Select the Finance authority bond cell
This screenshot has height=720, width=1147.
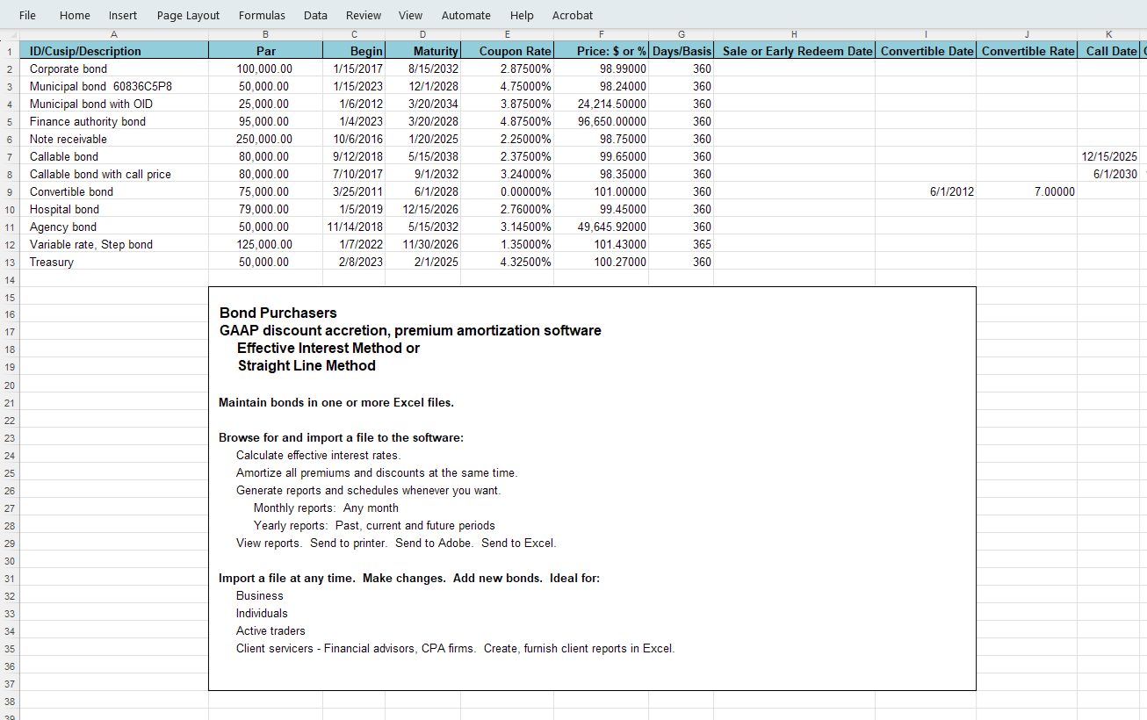coord(114,121)
